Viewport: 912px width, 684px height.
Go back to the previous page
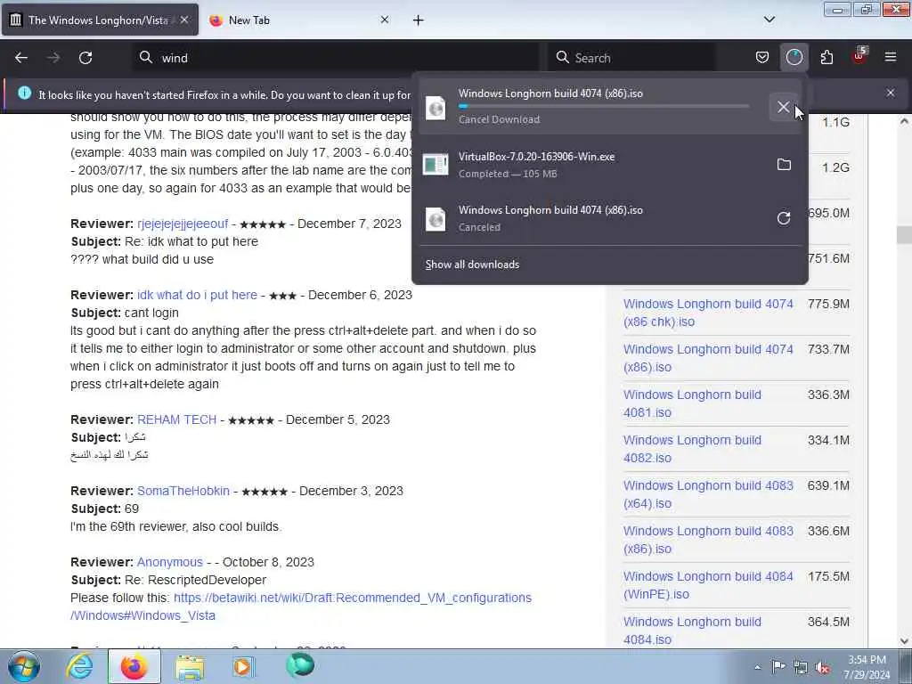21,58
